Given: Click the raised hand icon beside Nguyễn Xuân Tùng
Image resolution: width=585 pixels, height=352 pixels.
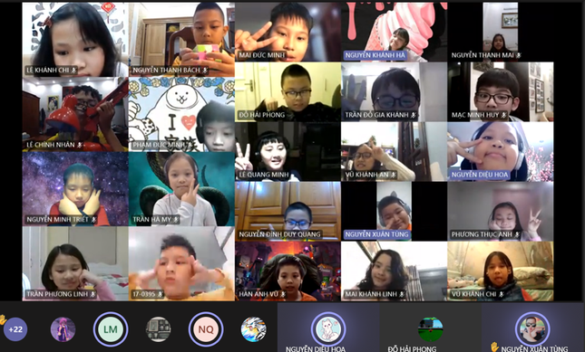Looking at the screenshot, I should tap(494, 347).
